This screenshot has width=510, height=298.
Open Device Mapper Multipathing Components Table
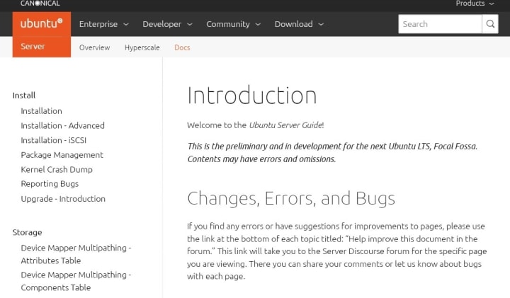click(76, 281)
